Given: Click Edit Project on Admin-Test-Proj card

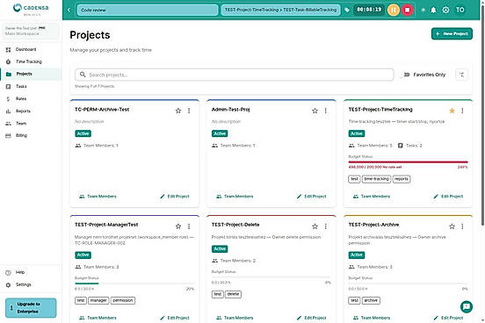Looking at the screenshot, I should [x=312, y=197].
